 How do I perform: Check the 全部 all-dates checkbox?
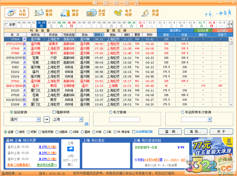click(x=7, y=25)
